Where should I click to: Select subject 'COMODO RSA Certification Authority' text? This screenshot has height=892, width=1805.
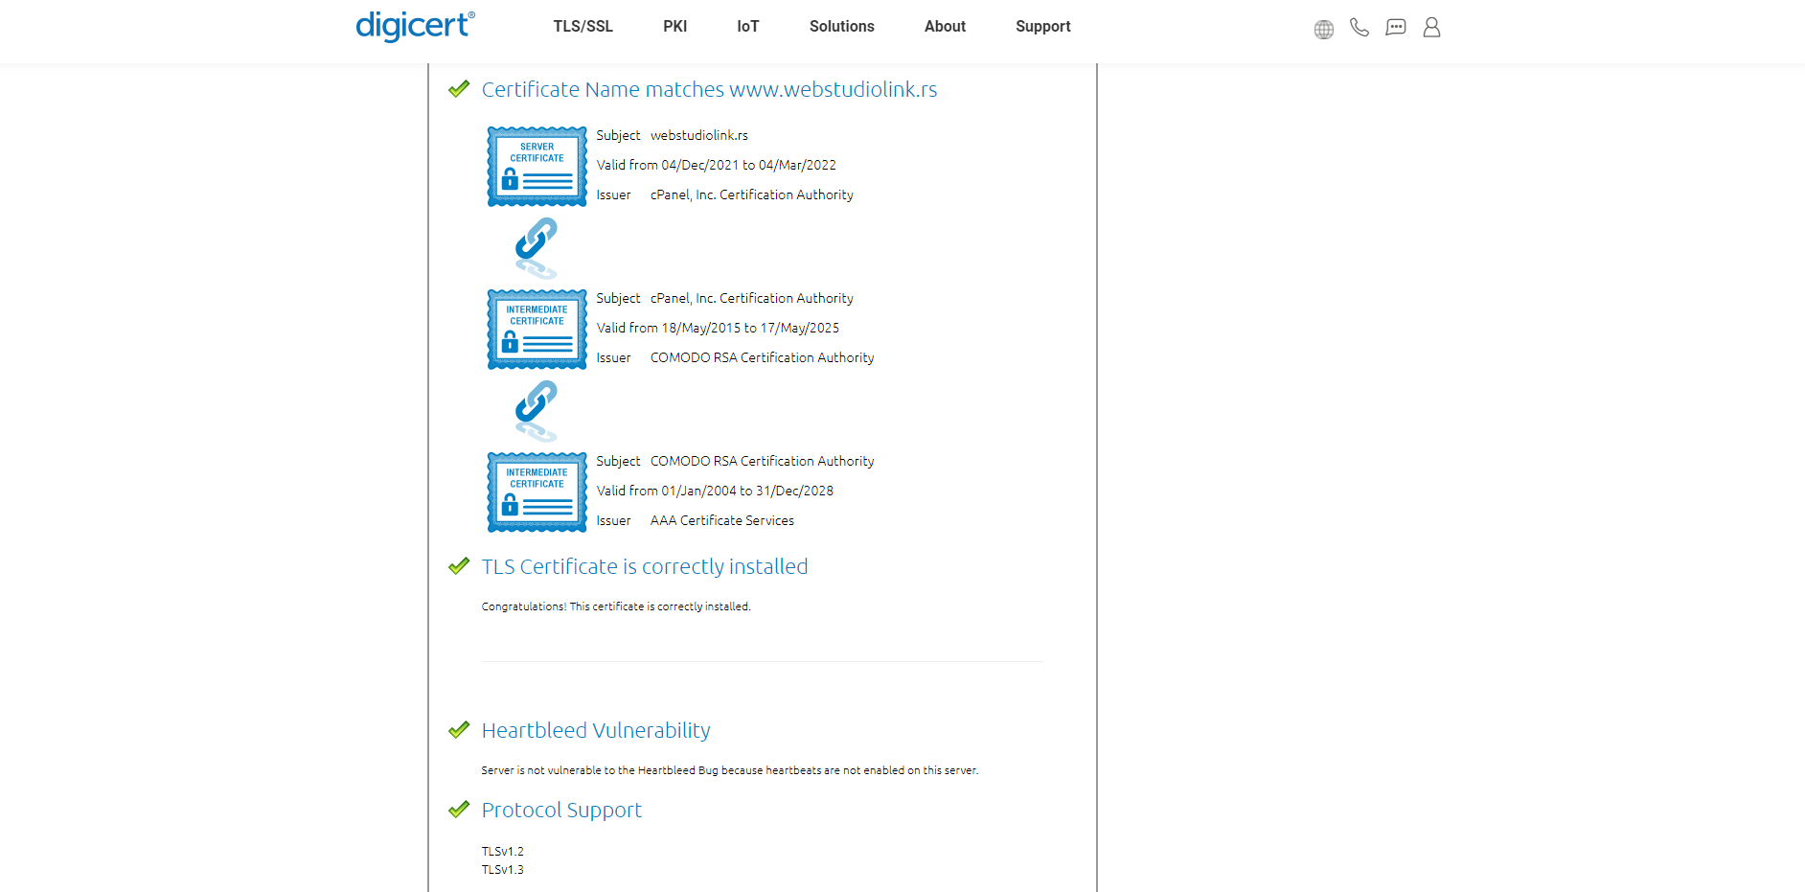763,461
